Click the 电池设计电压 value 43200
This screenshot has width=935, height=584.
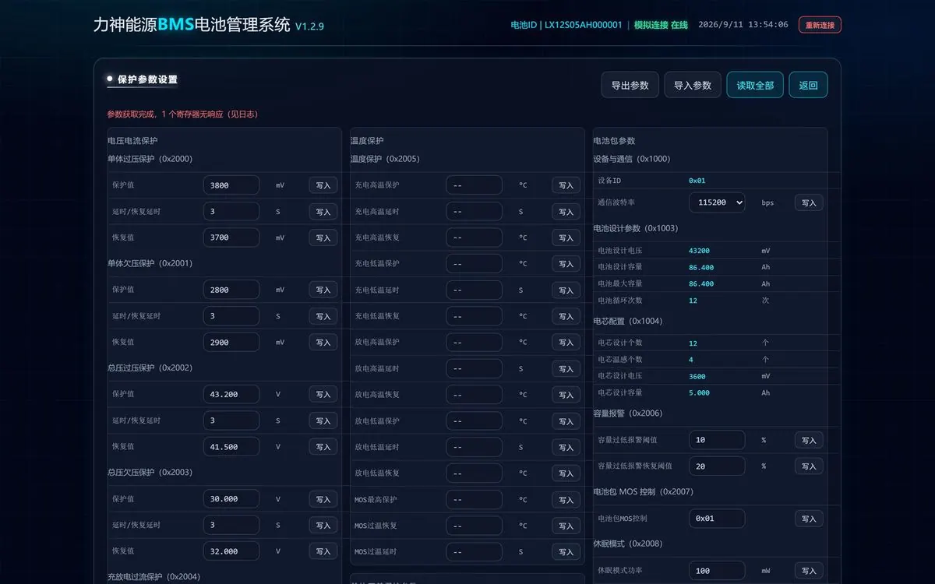[x=699, y=251]
